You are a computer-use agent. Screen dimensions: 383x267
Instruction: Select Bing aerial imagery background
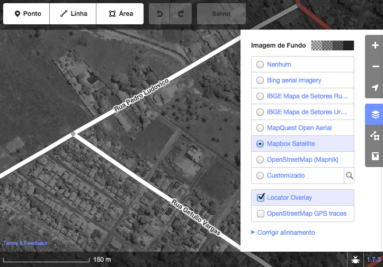coord(302,80)
